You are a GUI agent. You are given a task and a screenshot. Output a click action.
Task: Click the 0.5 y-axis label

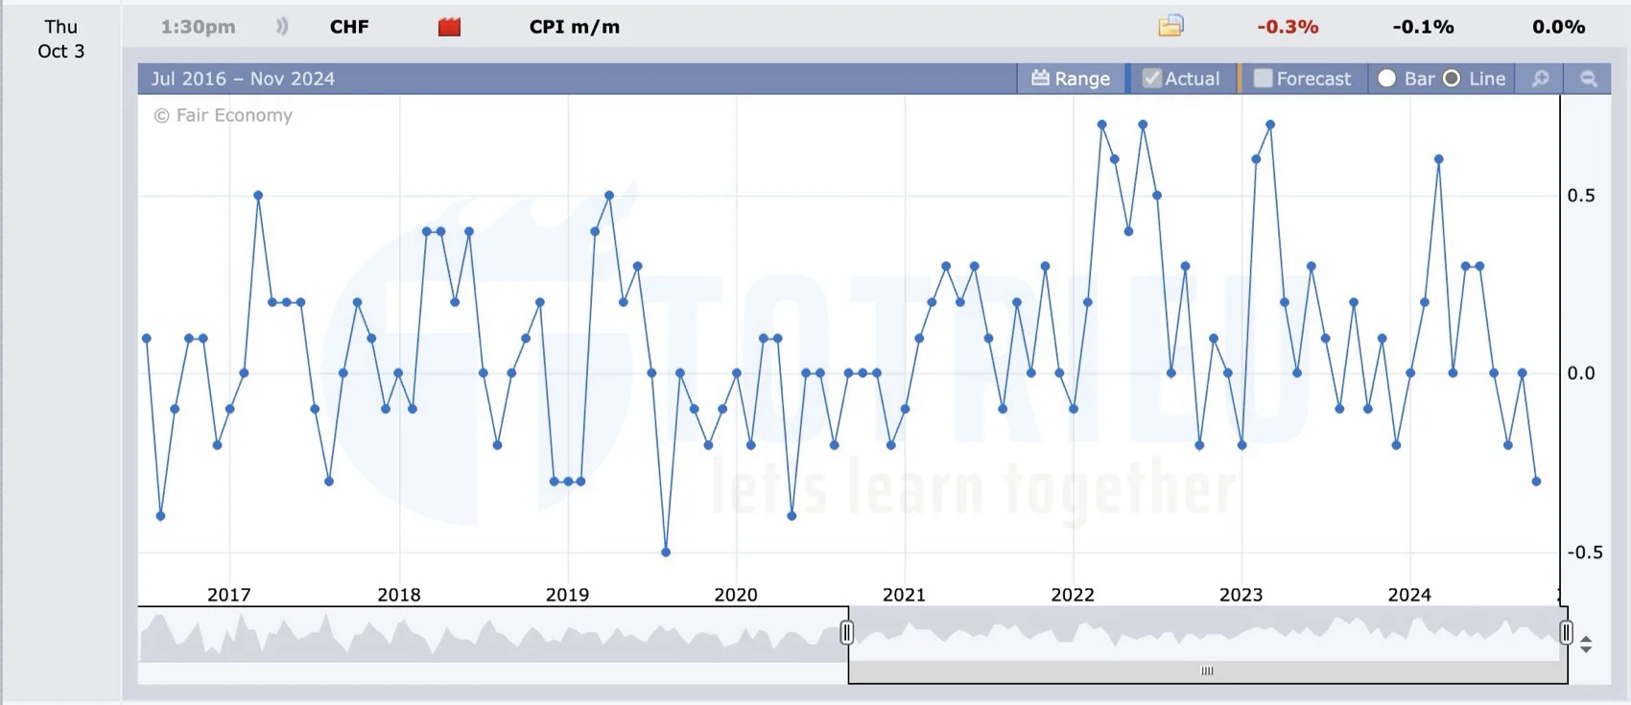pyautogui.click(x=1581, y=196)
